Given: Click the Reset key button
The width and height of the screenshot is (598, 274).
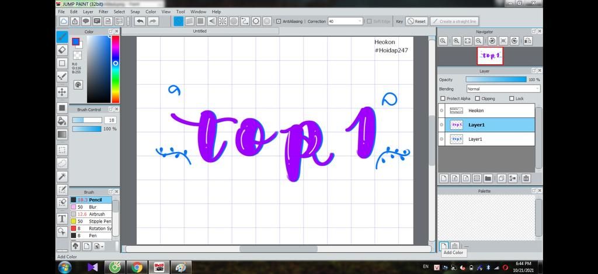Looking at the screenshot, I should [x=416, y=22].
